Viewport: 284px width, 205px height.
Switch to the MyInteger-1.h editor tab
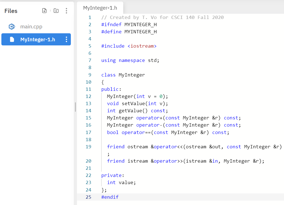(100, 8)
